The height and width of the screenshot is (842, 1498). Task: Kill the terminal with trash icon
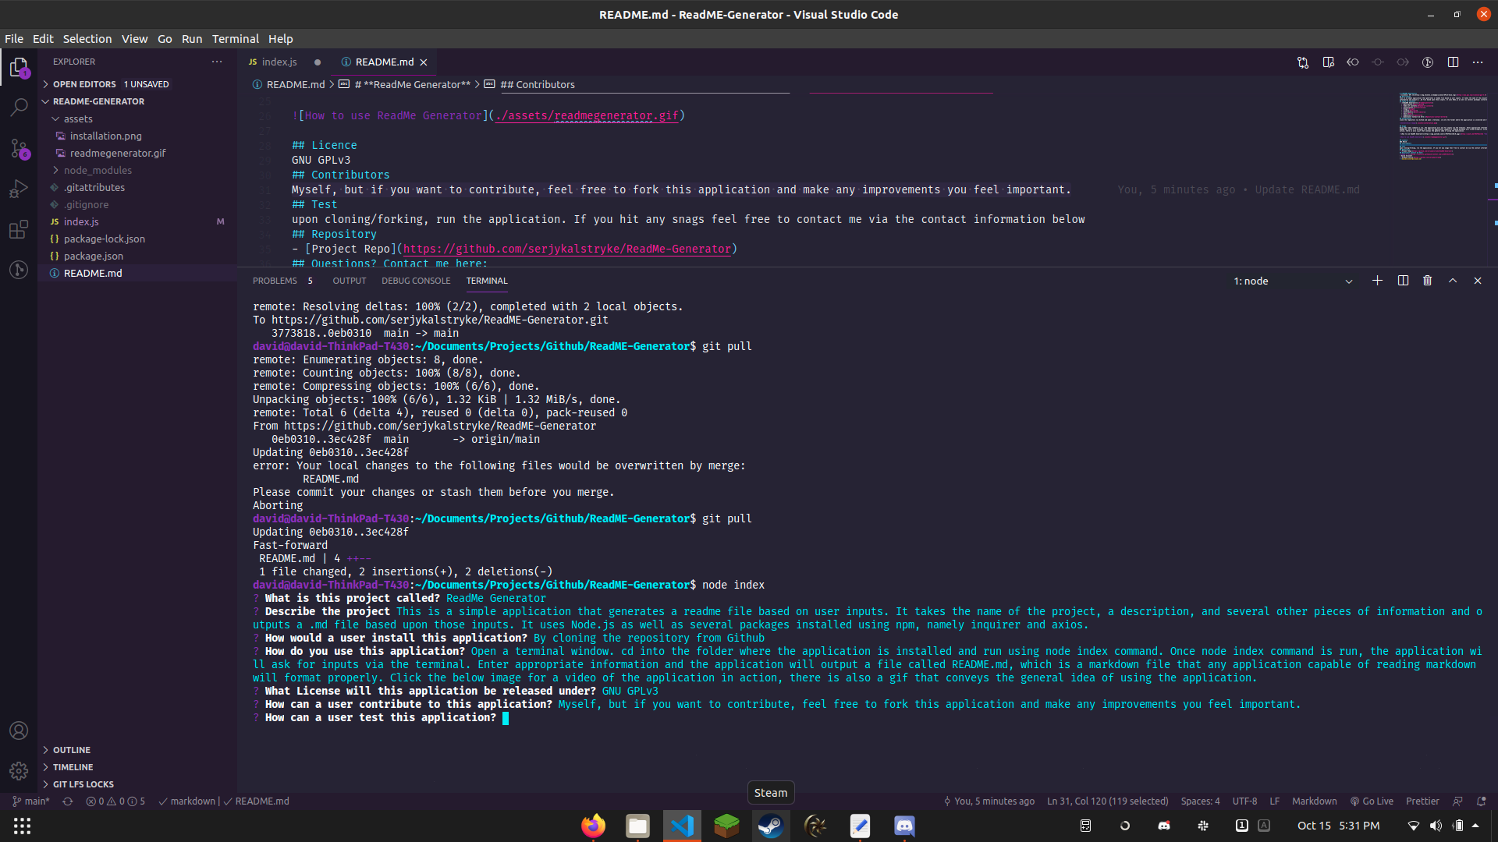[x=1427, y=281]
